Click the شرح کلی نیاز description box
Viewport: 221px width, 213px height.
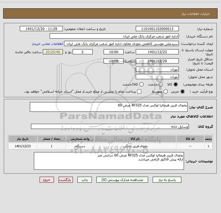pos(109,107)
